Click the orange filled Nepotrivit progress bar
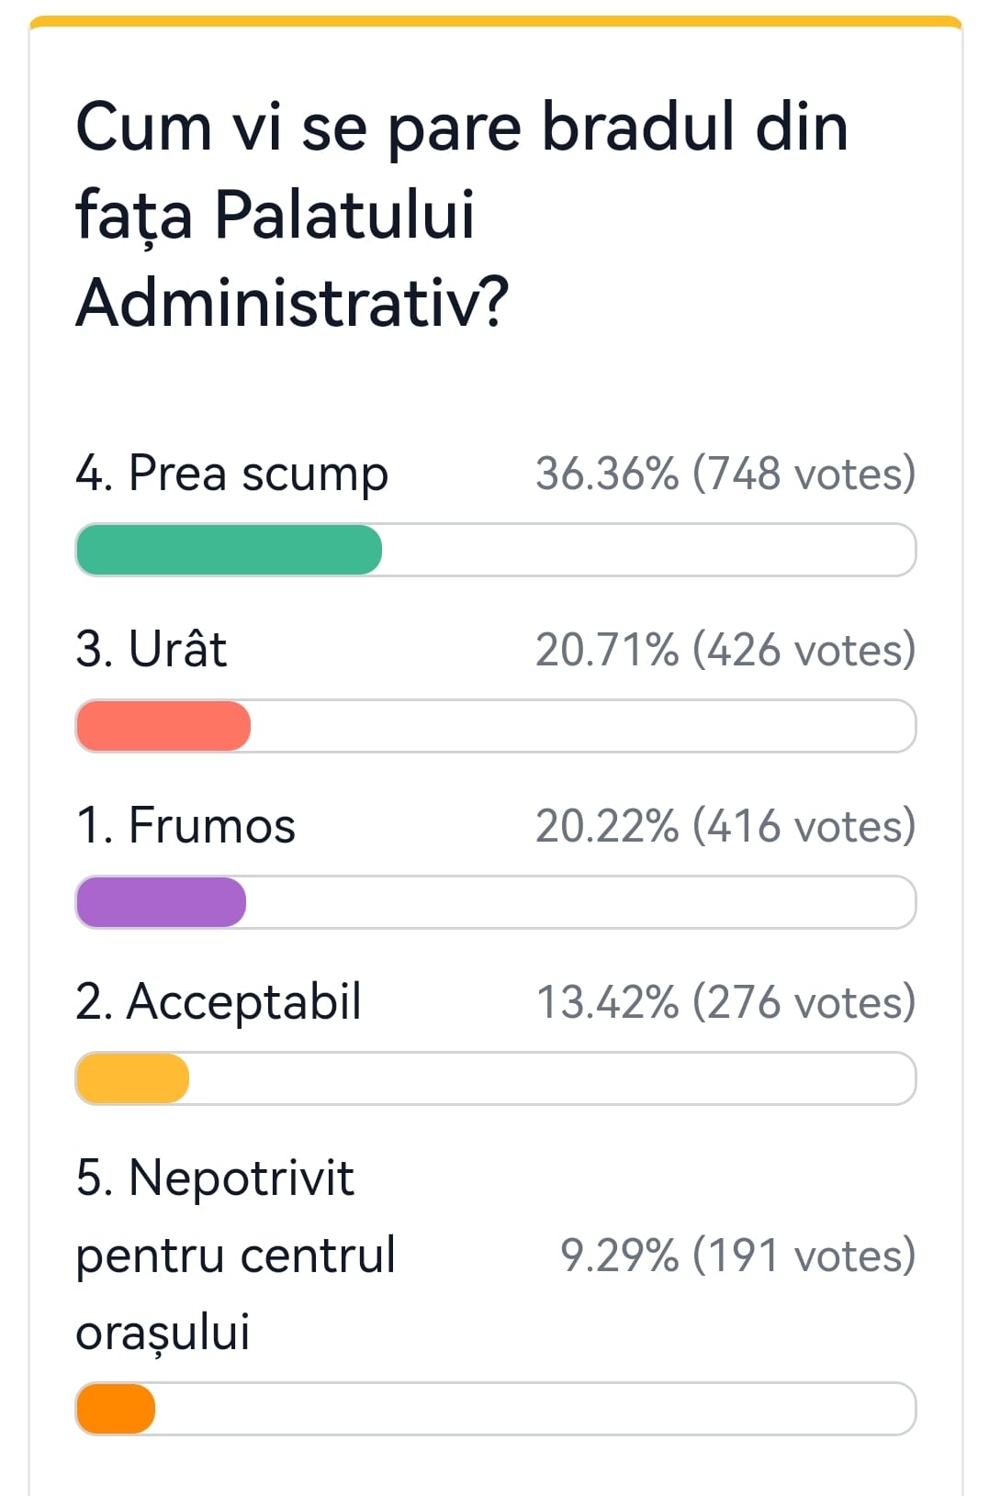The width and height of the screenshot is (989, 1496). coord(116,1409)
